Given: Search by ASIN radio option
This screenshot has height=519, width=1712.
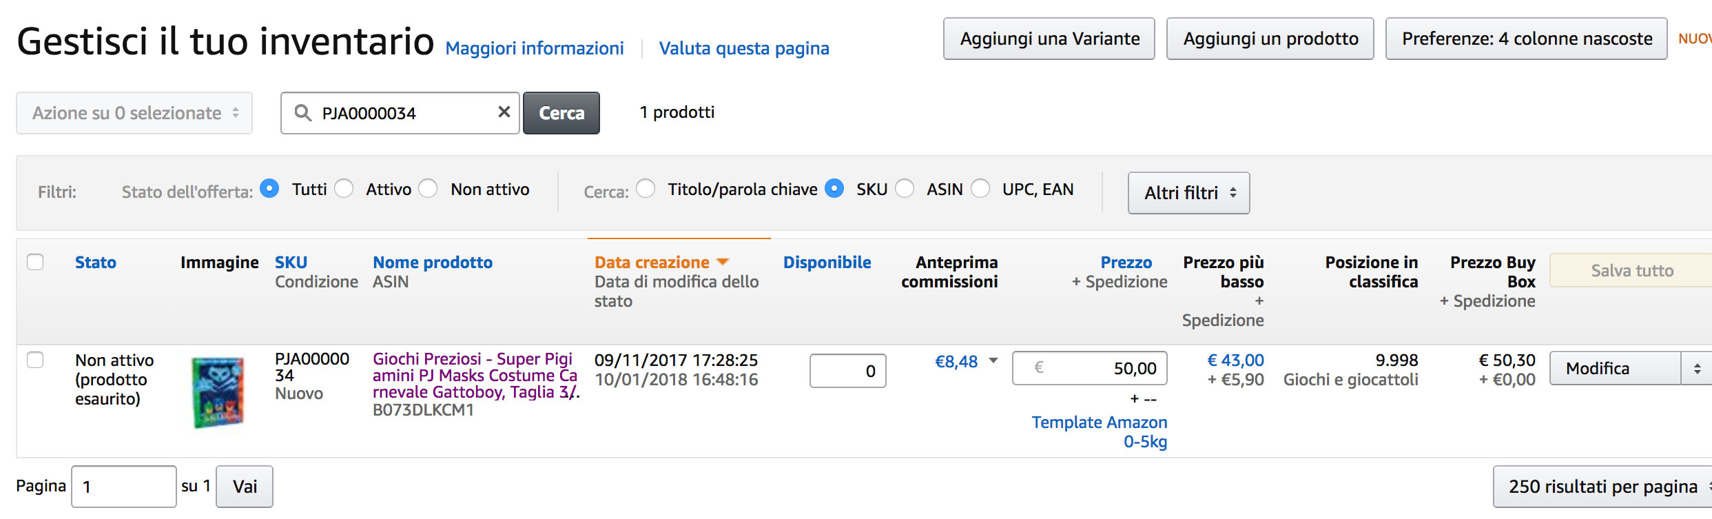Looking at the screenshot, I should click(905, 188).
